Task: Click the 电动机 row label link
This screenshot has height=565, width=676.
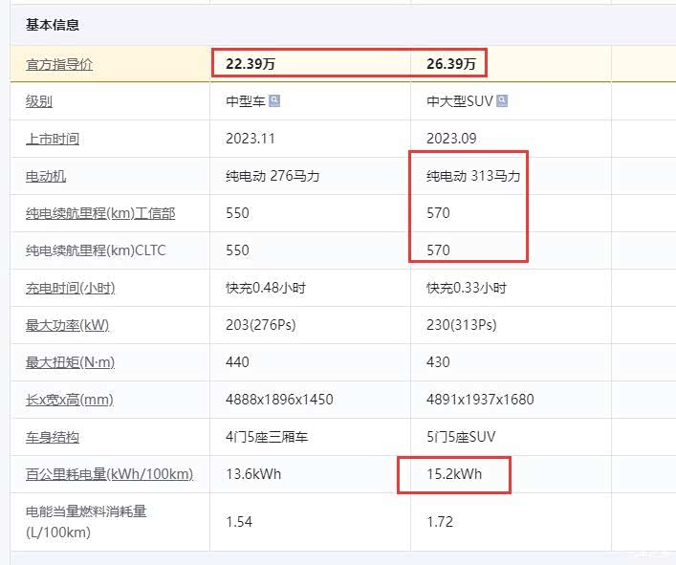Action: 46,176
